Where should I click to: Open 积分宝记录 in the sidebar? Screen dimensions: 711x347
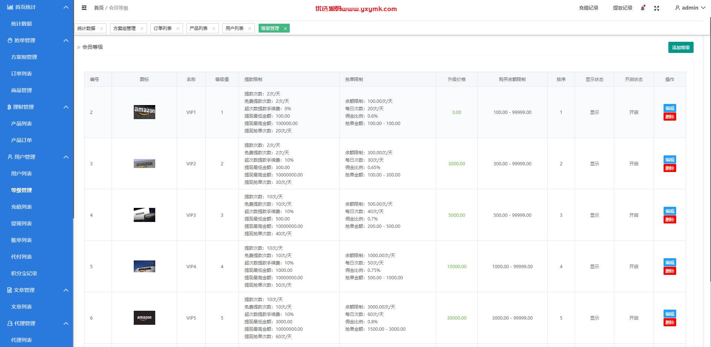(x=24, y=273)
